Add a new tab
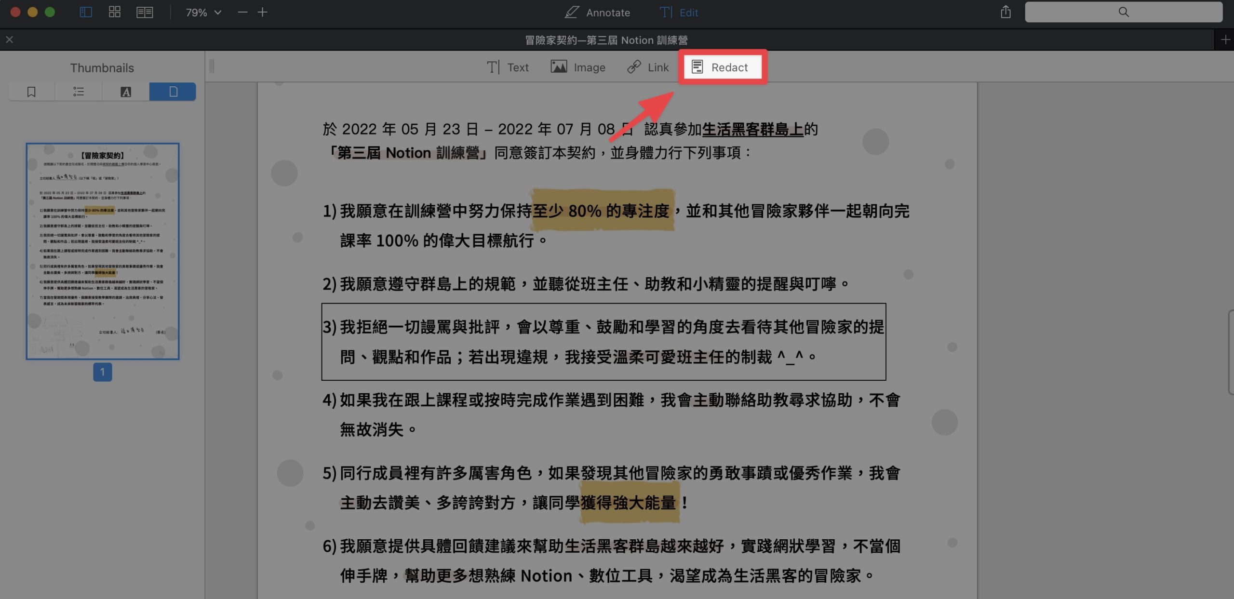Viewport: 1234px width, 599px height. tap(1225, 40)
